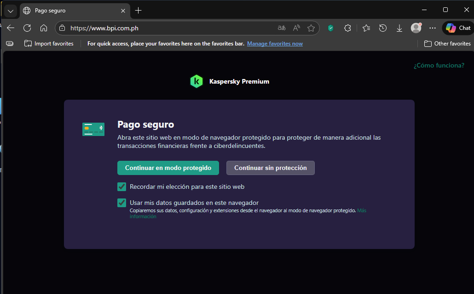Viewport: 474px width, 294px height.
Task: Add this page to favorites star
Action: (x=311, y=28)
